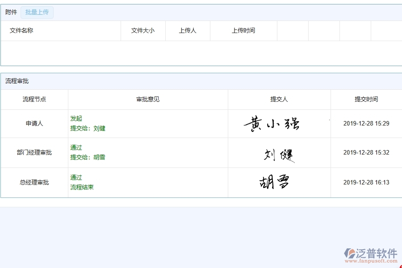Click the 上传人 column header
Image resolution: width=402 pixels, height=268 pixels.
pyautogui.click(x=188, y=30)
